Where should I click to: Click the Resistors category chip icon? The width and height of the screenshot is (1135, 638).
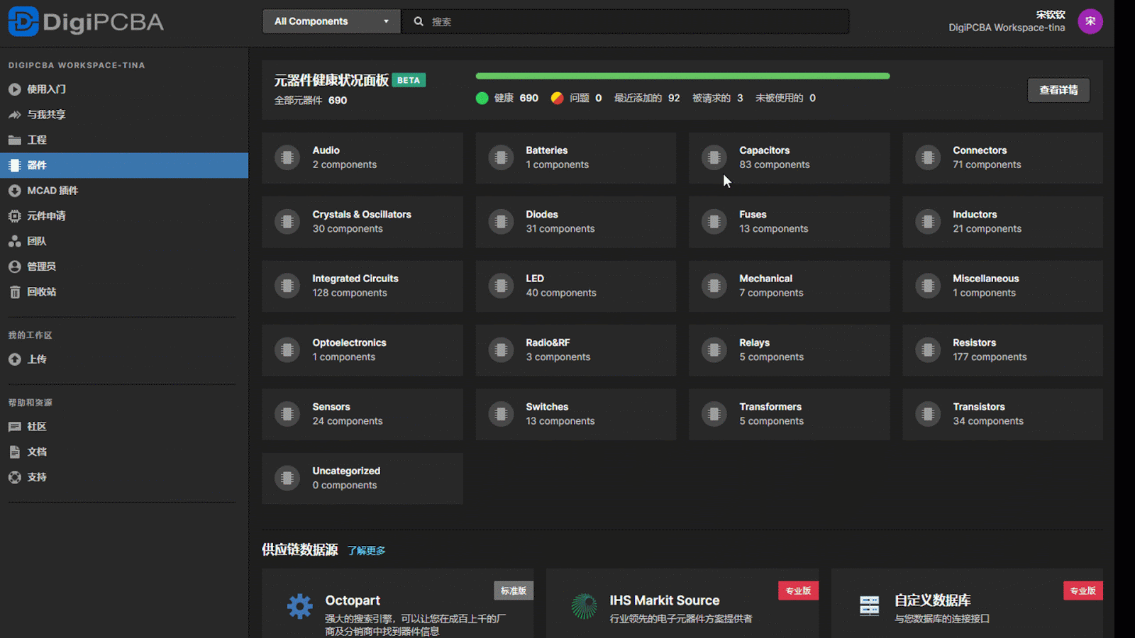click(x=928, y=349)
